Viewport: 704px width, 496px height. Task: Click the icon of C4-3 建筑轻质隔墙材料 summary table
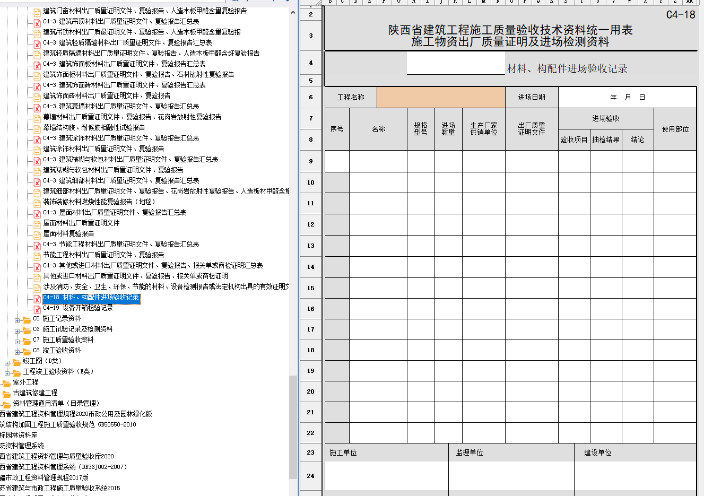(x=37, y=44)
